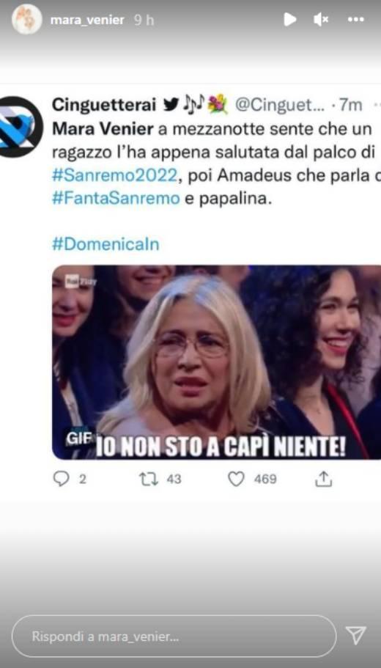Screen dimensions: 381x668
Task: Click the Cinguetterai display name
Action: click(x=104, y=105)
